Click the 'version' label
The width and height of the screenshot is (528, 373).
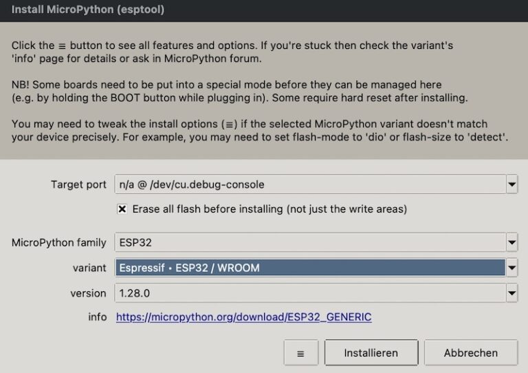[x=88, y=293]
